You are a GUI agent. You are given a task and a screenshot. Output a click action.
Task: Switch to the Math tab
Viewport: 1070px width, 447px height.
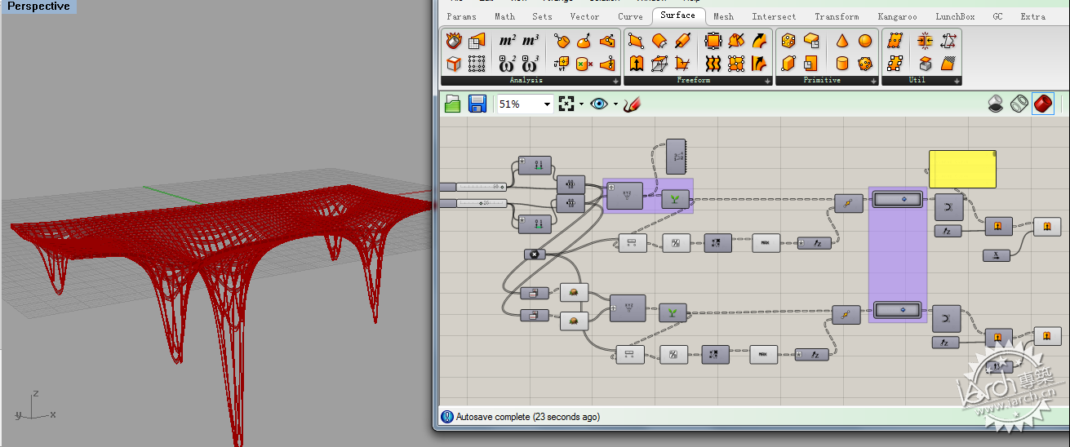pos(505,16)
